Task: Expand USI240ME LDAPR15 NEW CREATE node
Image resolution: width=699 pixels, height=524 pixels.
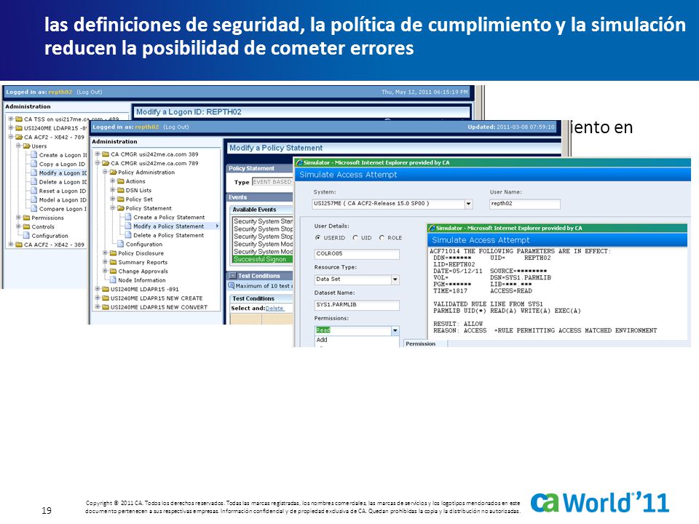Action: coord(97,298)
